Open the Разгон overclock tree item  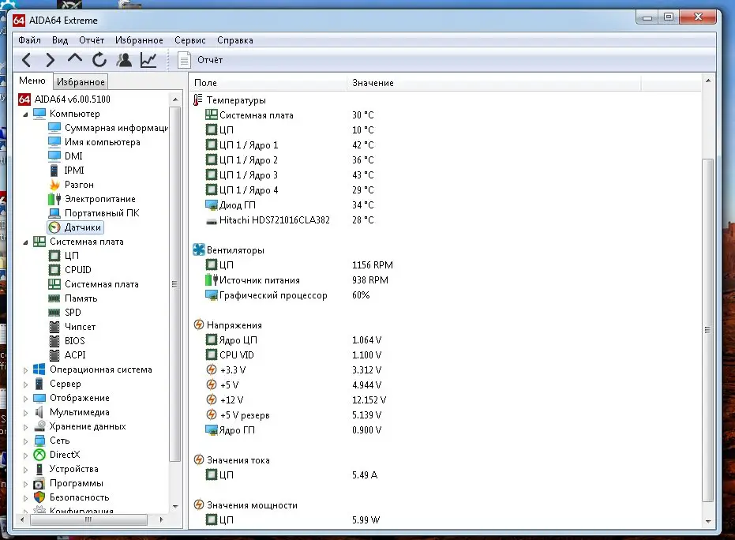tap(79, 185)
